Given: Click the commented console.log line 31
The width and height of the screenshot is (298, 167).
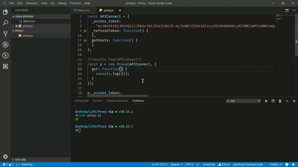Looking at the screenshot, I should point(115,59).
